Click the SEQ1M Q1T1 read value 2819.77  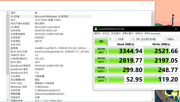[126, 60]
